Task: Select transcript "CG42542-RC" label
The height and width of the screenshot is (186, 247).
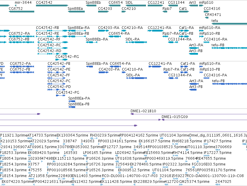Action: (49, 45)
